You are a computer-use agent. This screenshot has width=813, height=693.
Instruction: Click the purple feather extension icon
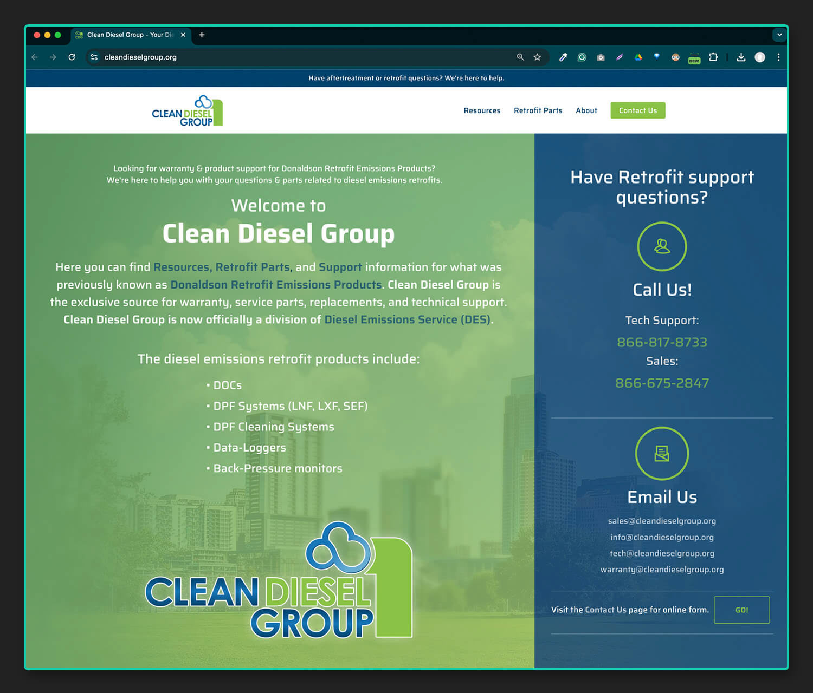(x=620, y=57)
